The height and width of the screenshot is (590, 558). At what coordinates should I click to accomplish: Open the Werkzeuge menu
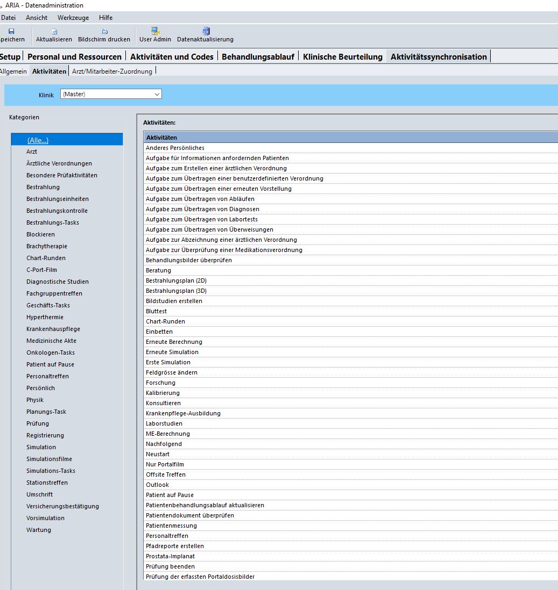(x=73, y=18)
